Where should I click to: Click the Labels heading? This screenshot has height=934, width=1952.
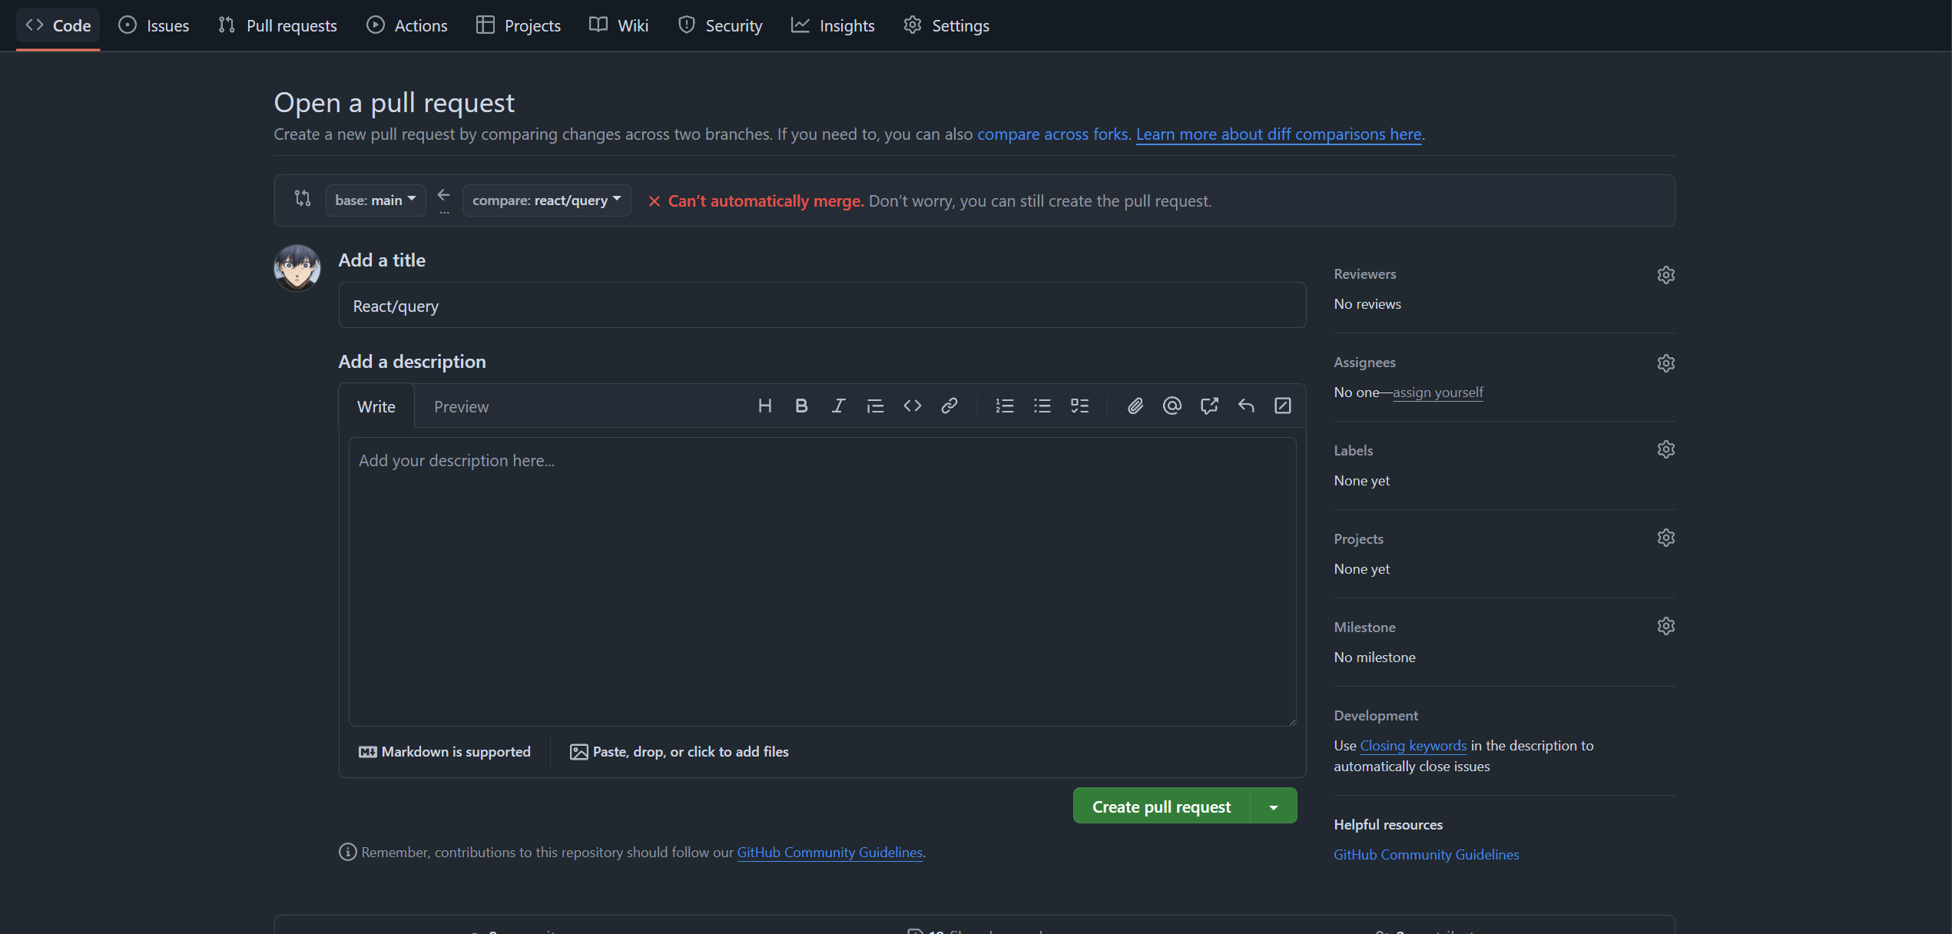1354,451
